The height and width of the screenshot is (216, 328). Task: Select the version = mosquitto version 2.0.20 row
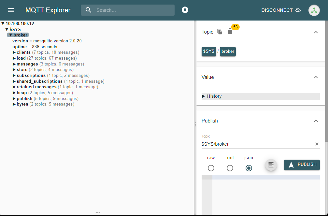[47, 41]
